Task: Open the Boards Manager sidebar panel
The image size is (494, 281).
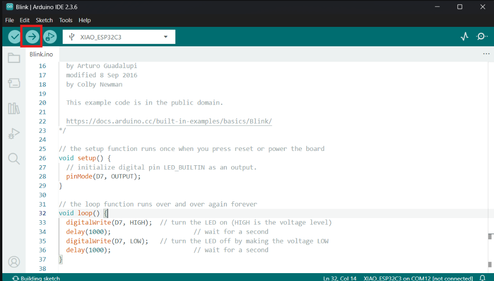Action: 14,83
